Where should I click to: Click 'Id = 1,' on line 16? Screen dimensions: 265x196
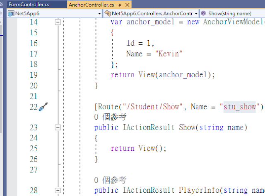[x=140, y=43]
